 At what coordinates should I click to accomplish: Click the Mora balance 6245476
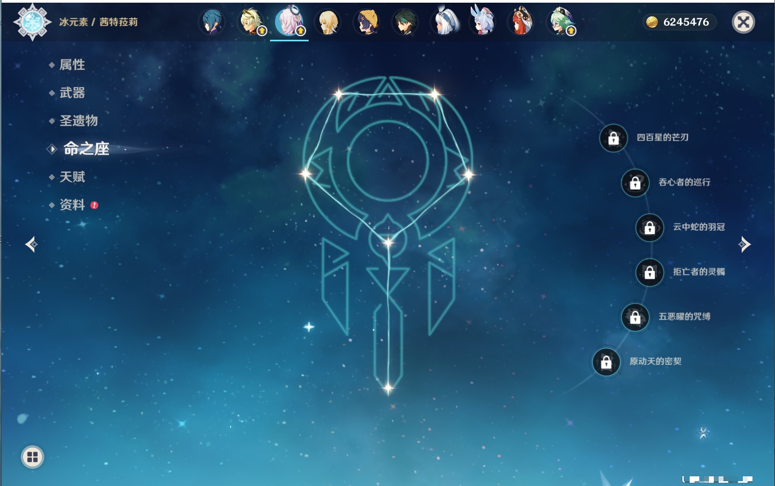click(x=686, y=22)
